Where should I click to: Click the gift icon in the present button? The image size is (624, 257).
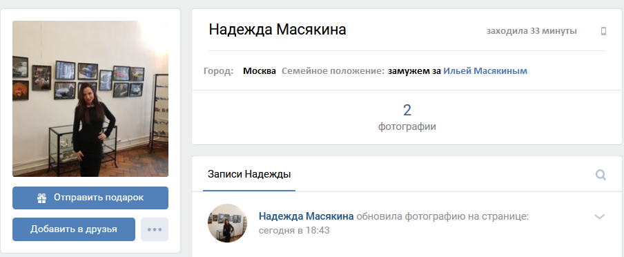click(42, 198)
